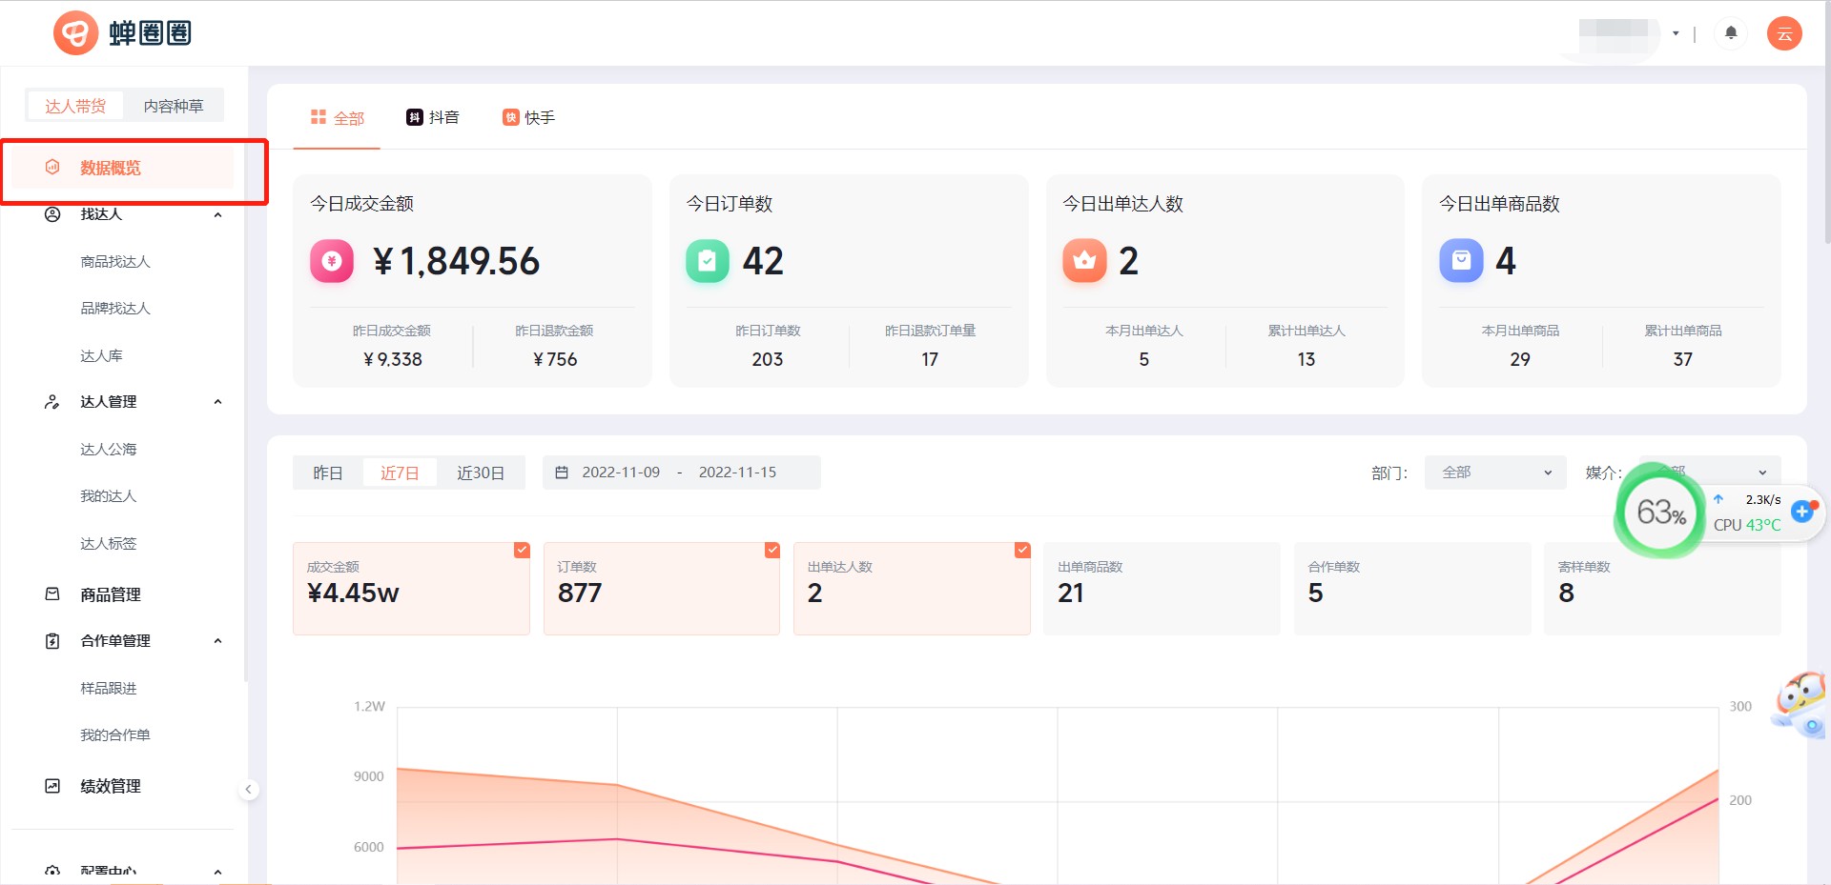
Task: Click the 达人管理 sidebar icon
Action: [52, 402]
